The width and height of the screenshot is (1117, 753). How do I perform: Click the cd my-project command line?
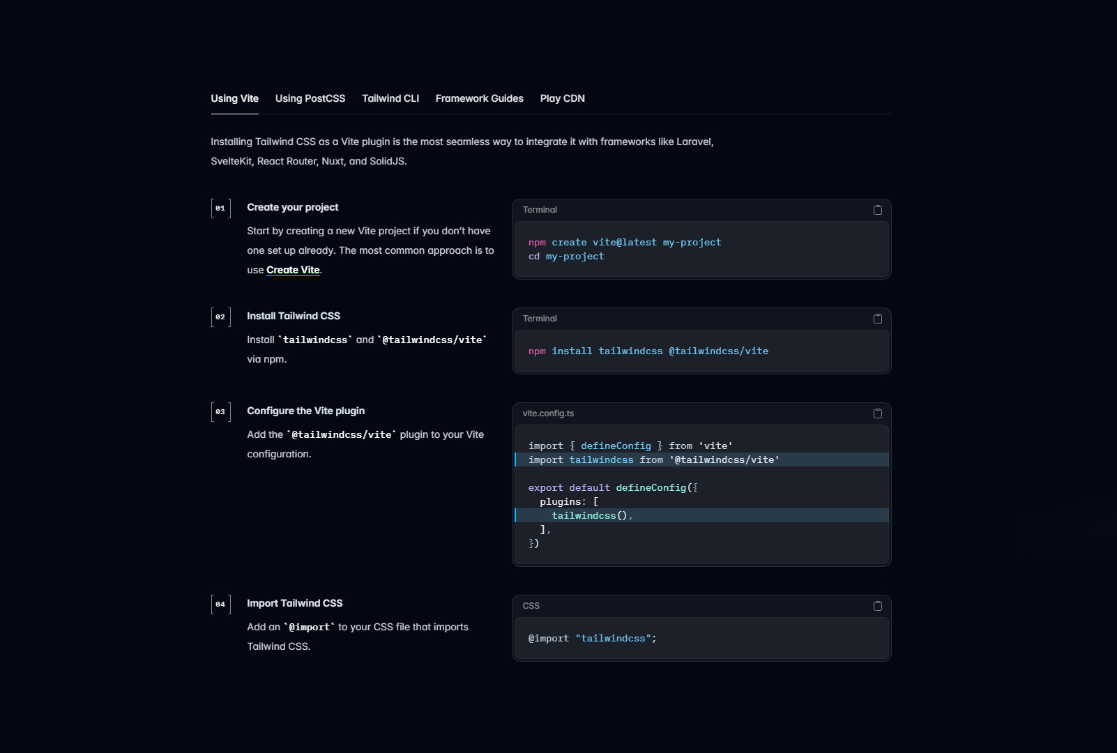click(566, 257)
